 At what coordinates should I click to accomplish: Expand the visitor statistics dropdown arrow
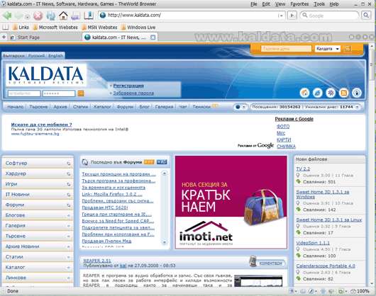(357, 107)
